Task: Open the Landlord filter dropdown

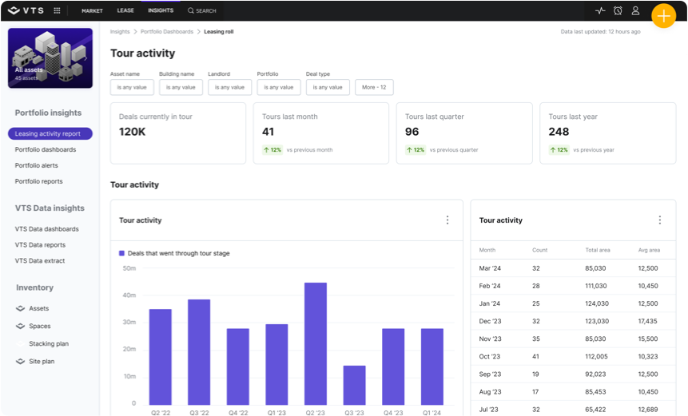Action: point(230,87)
